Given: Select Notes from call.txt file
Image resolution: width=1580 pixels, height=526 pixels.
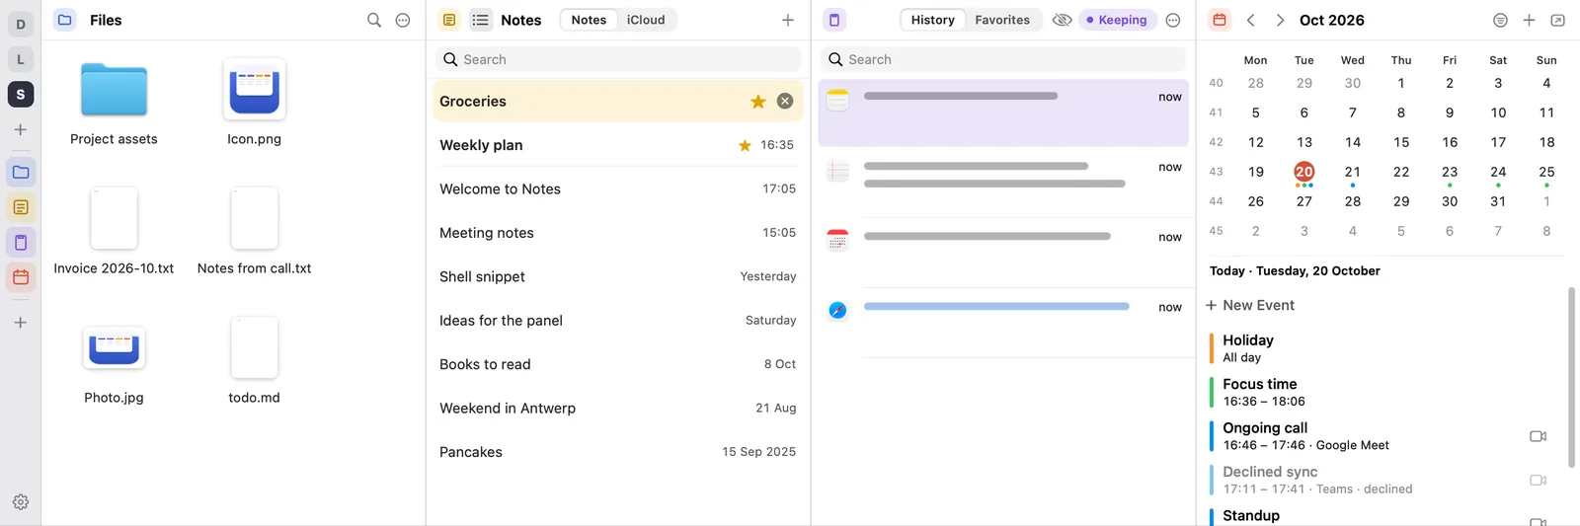Looking at the screenshot, I should (x=254, y=232).
